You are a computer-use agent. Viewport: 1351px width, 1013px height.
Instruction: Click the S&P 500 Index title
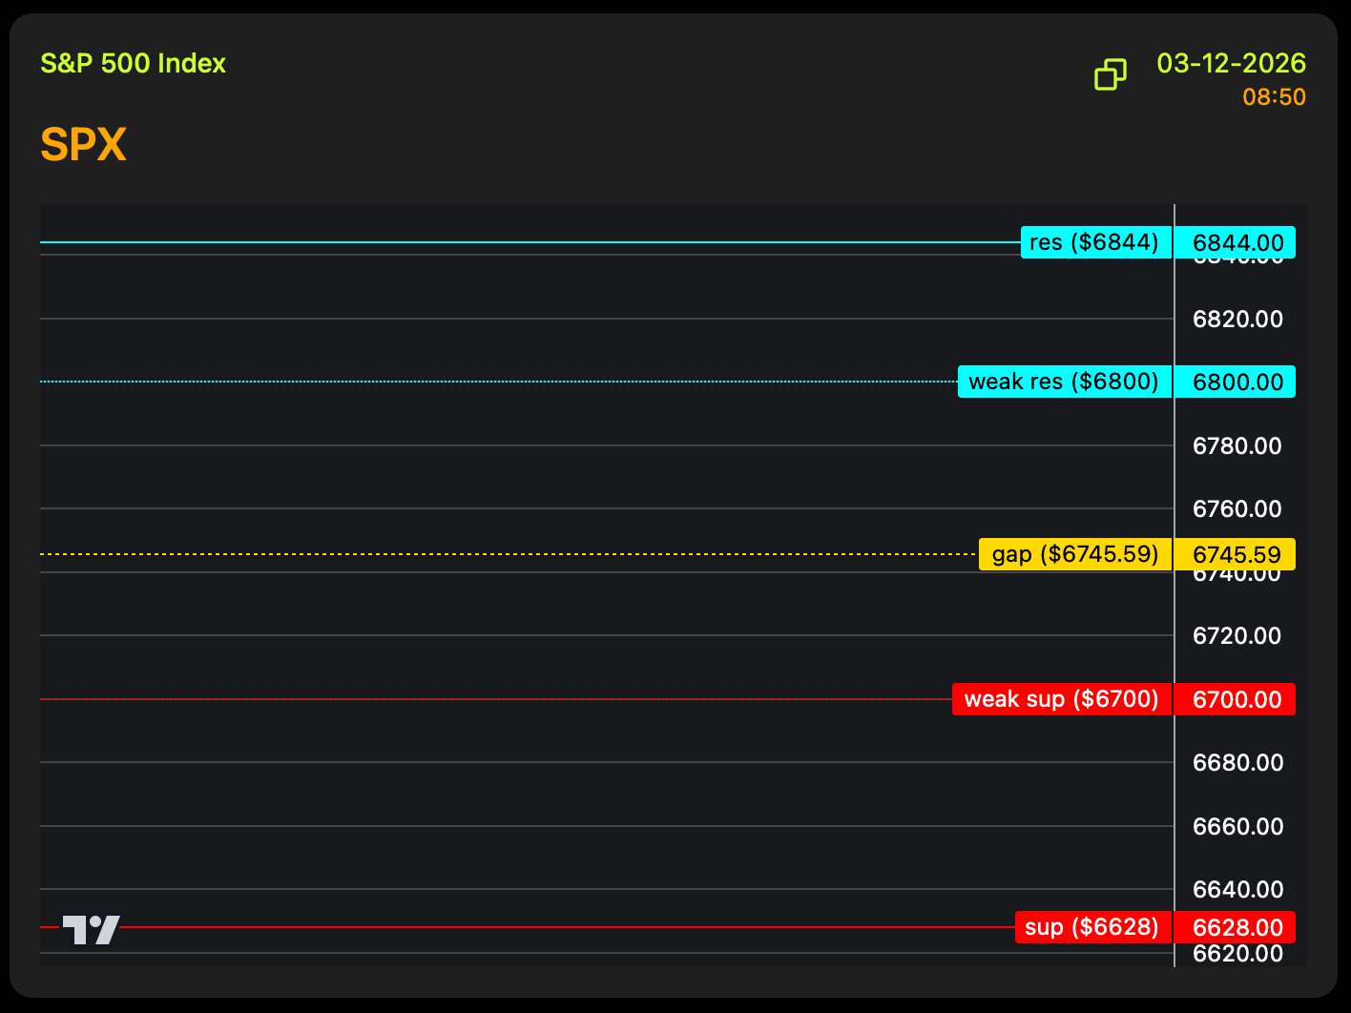click(x=133, y=64)
